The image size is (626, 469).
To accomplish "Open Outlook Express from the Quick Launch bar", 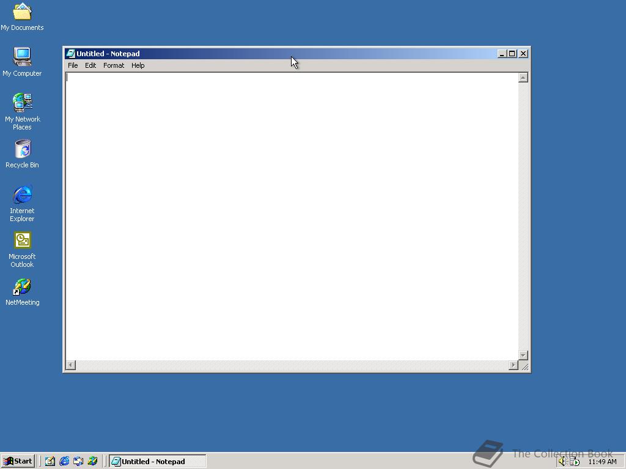I will (x=78, y=461).
